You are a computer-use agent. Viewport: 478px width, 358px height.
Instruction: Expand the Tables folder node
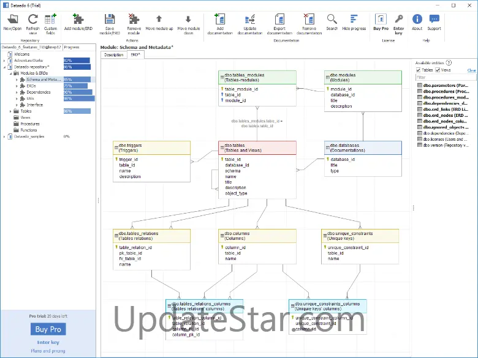[x=10, y=111]
